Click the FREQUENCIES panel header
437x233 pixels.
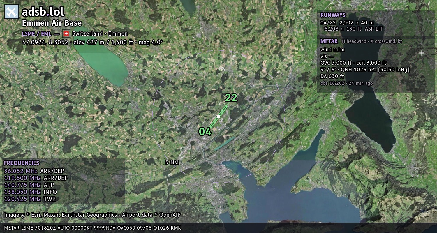22,163
